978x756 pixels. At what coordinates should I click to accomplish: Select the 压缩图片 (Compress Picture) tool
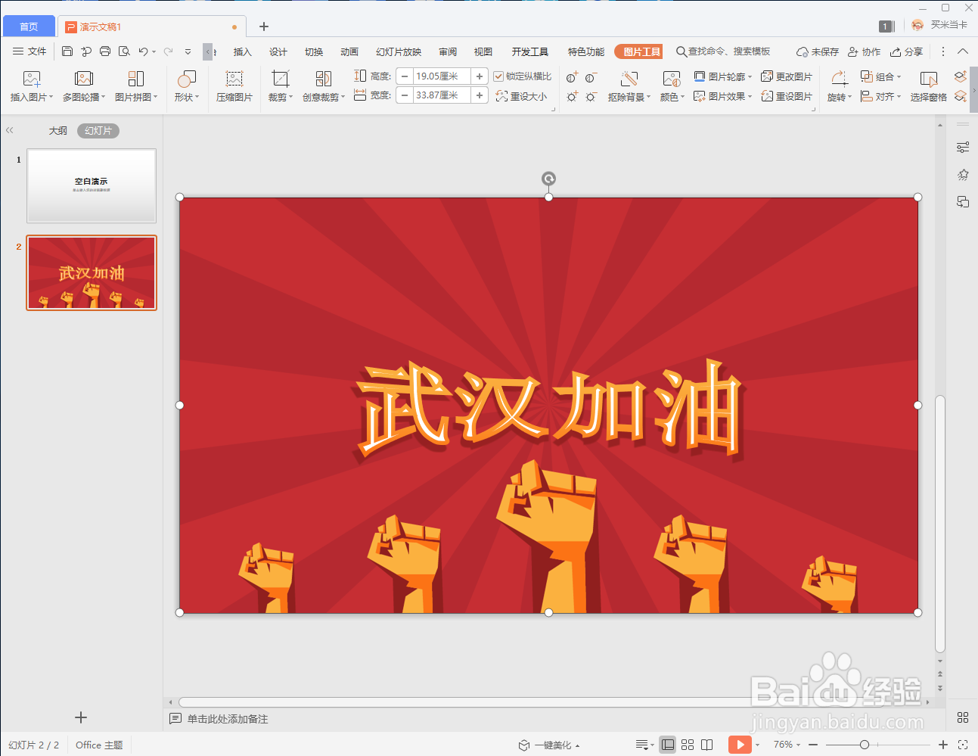pyautogui.click(x=234, y=85)
